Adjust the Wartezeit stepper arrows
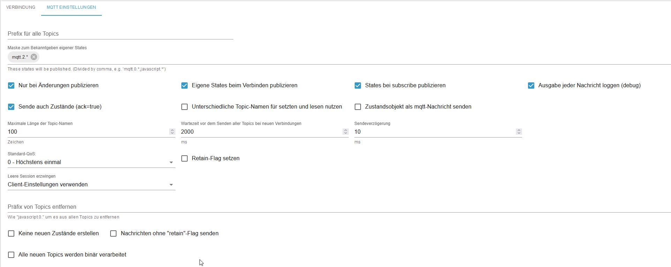 pyautogui.click(x=345, y=132)
